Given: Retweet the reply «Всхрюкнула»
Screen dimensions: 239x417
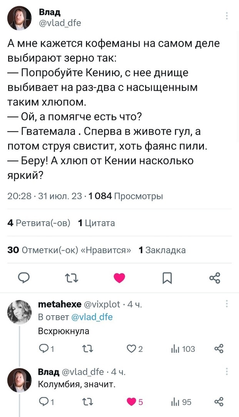Looking at the screenshot, I should (88, 349).
